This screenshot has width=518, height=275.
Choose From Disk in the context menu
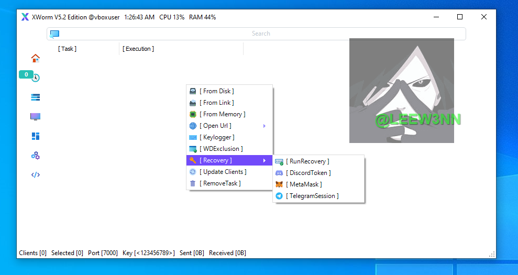tap(216, 91)
